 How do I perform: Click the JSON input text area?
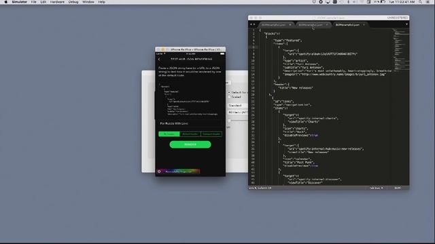(190, 100)
